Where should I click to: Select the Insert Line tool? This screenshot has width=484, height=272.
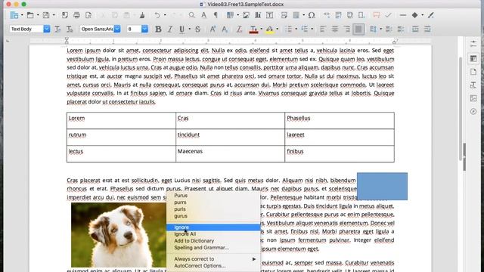pos(403,15)
